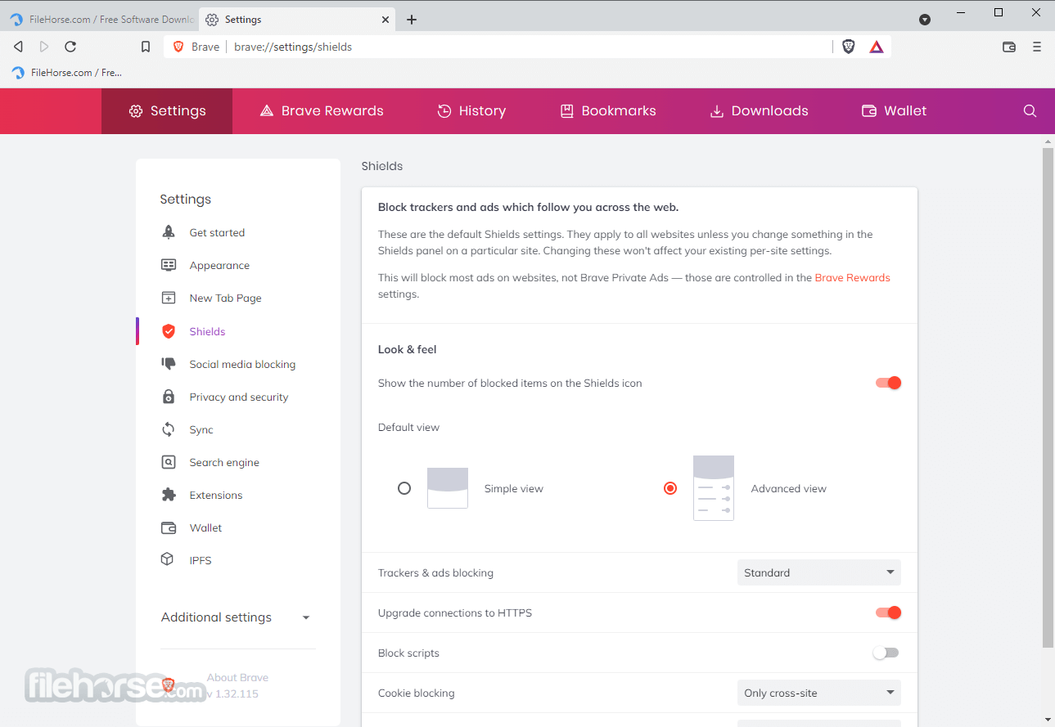
Task: Search settings with the magnifier icon
Action: point(1030,111)
